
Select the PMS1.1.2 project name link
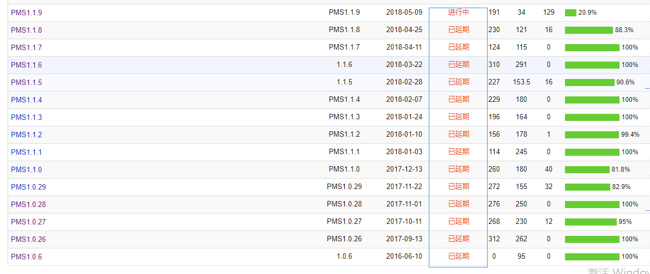tap(26, 135)
